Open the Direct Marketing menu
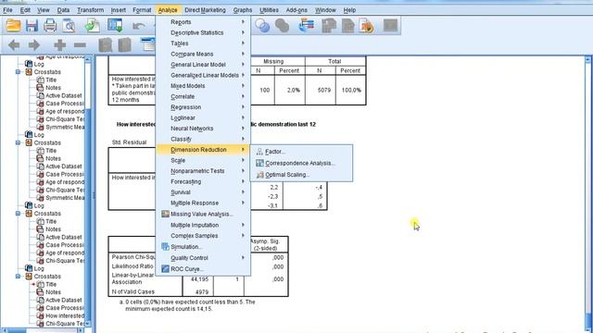Viewport: 593px width, 333px height. tap(205, 10)
